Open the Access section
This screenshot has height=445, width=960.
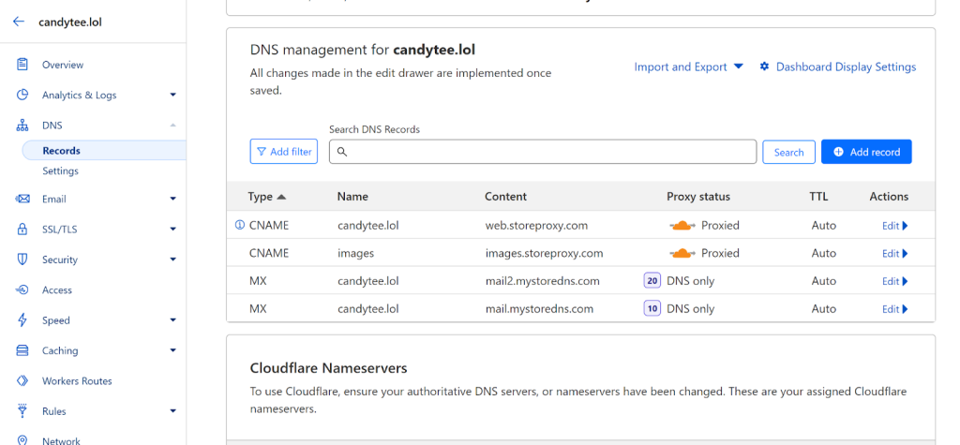pos(57,289)
